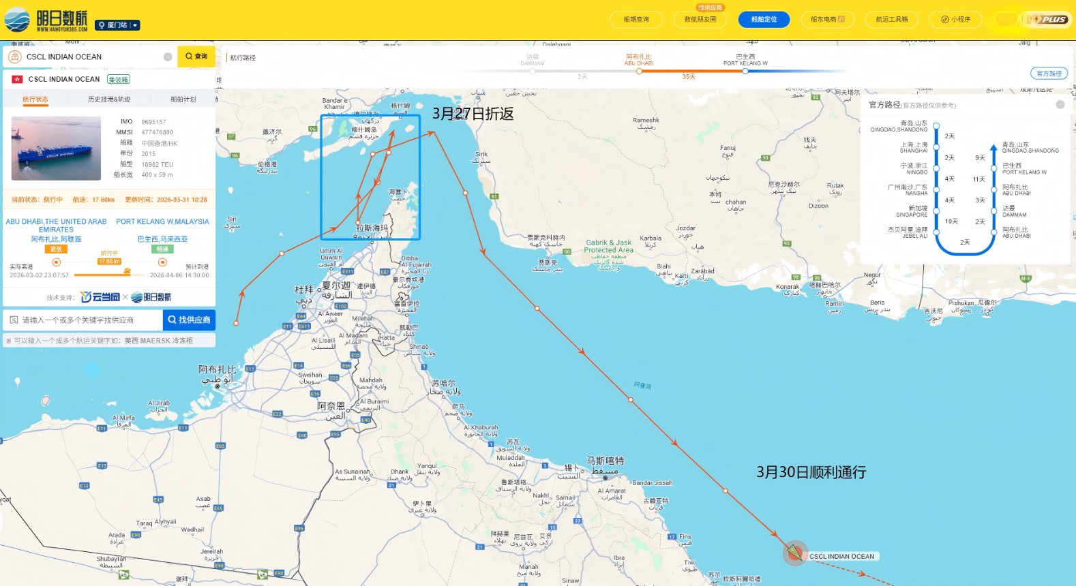Viewport: 1076px width, 586px height.
Task: Select the 航行状态 tab
Action: tap(35, 99)
